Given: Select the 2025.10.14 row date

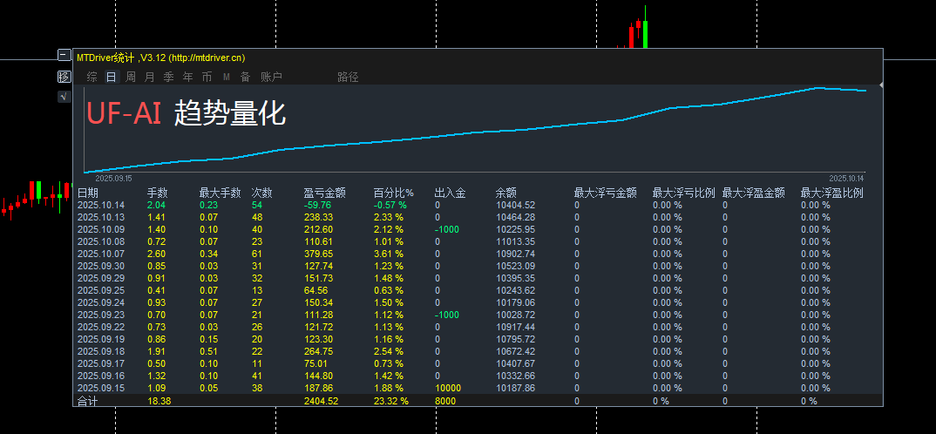Looking at the screenshot, I should point(101,205).
